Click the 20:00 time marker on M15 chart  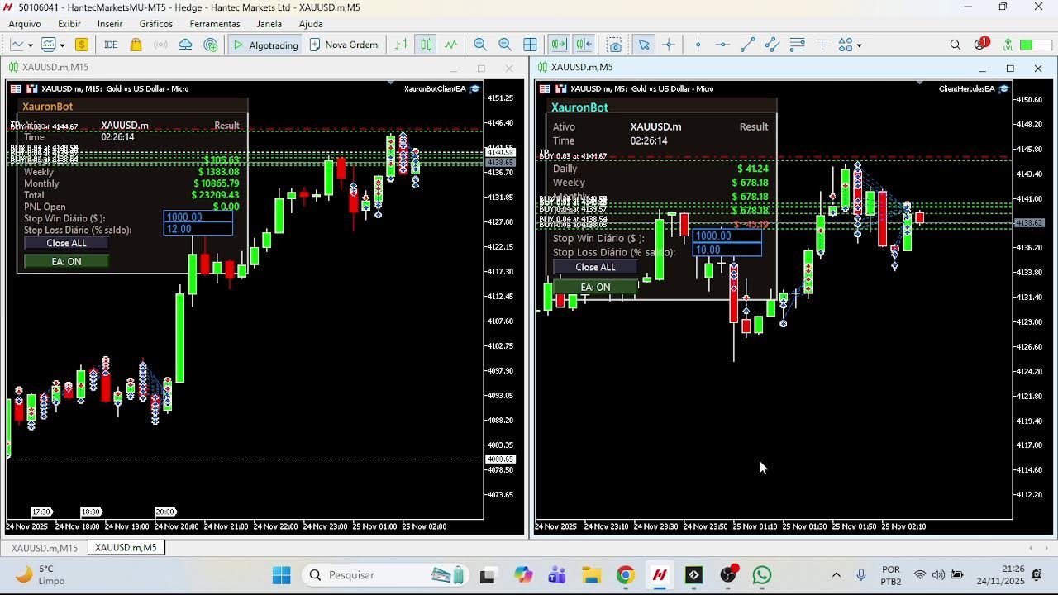coord(164,512)
